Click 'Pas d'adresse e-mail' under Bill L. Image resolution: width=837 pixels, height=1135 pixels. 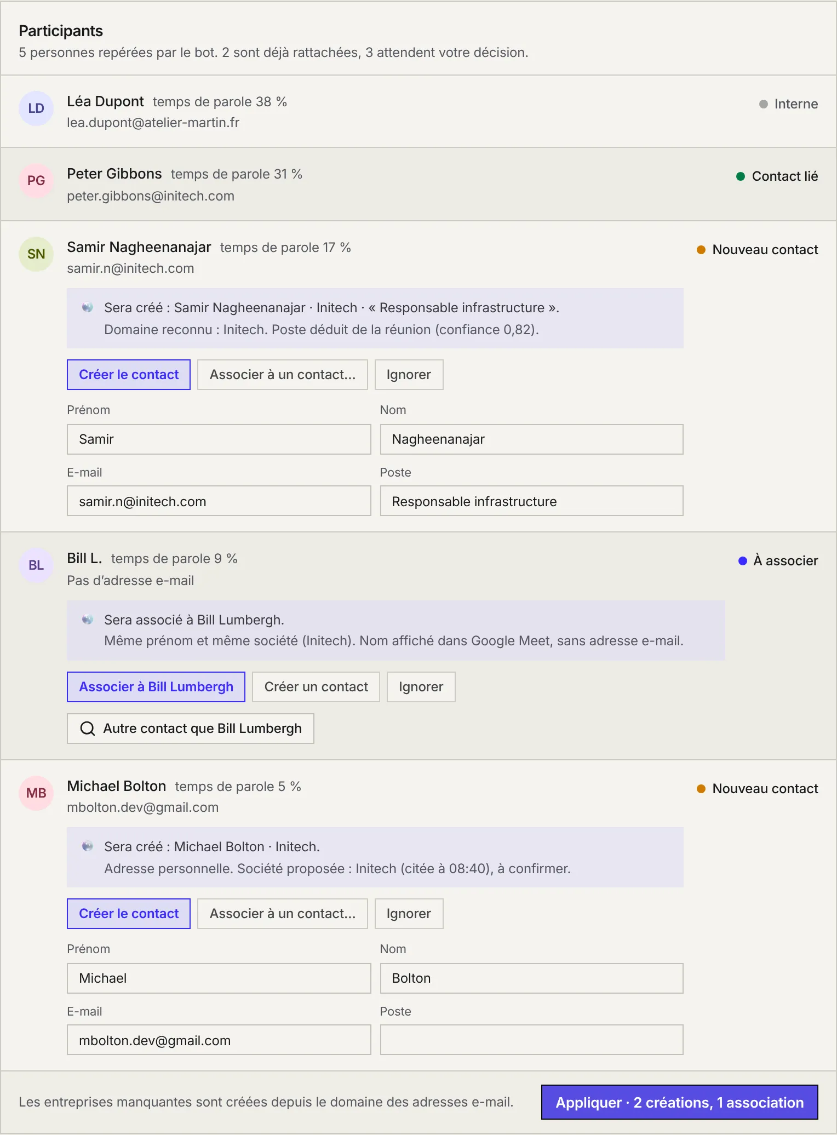coord(130,581)
